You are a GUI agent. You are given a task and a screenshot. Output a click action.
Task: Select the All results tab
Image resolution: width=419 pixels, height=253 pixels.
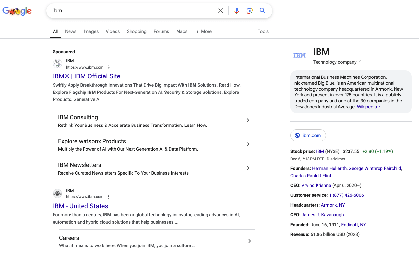tap(55, 31)
